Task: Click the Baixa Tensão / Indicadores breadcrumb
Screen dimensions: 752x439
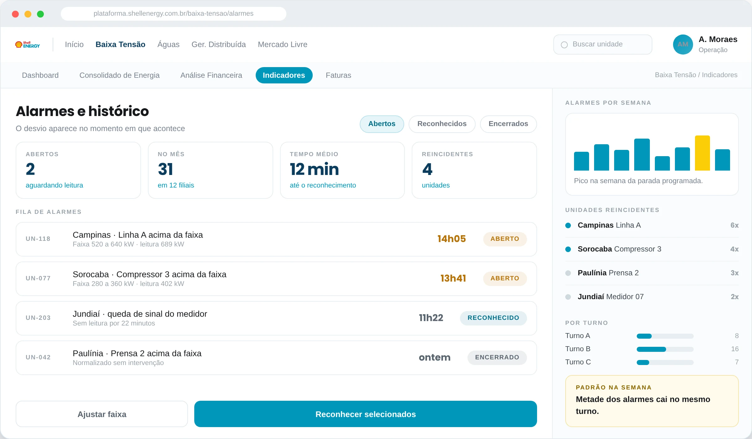Action: click(x=696, y=75)
